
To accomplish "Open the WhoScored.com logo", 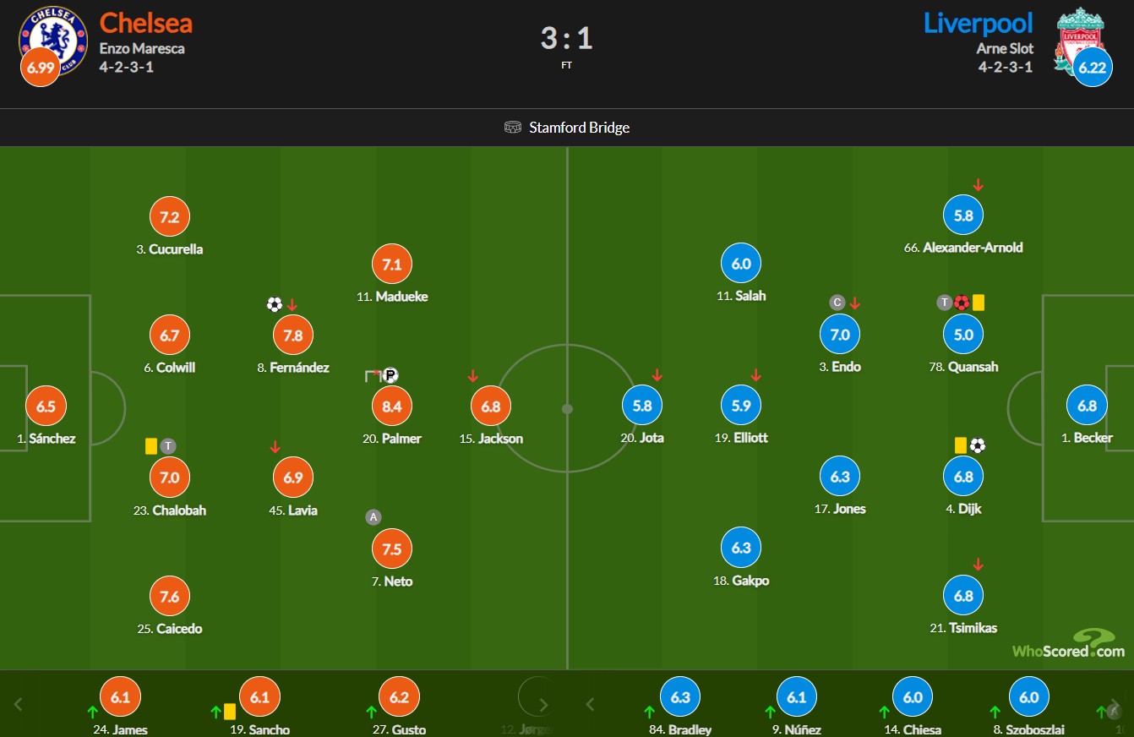I will tap(1069, 645).
